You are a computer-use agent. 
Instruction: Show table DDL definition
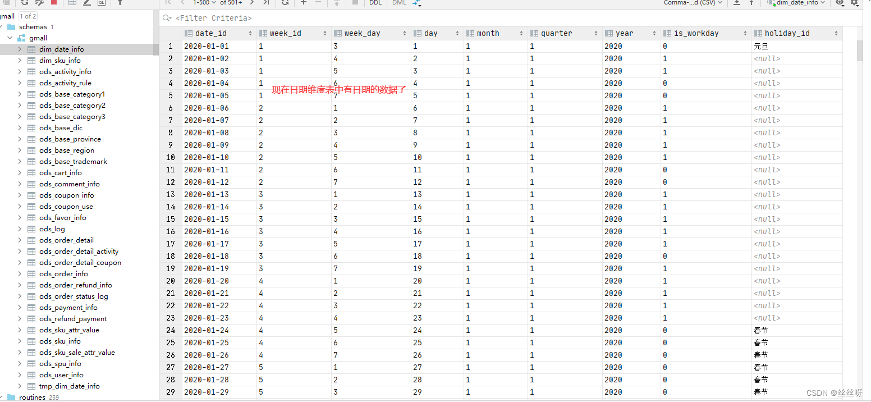(x=375, y=3)
